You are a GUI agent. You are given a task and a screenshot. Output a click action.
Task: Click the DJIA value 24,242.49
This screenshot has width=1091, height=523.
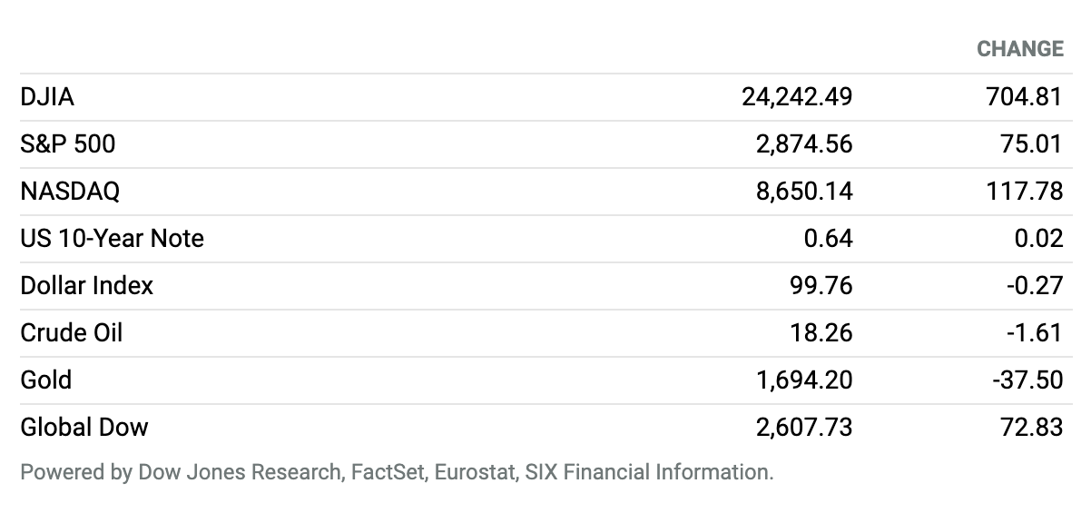pos(797,96)
